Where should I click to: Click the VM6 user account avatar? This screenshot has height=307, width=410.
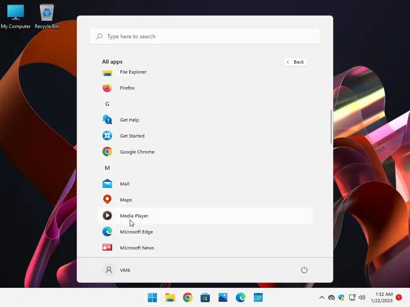tap(109, 270)
